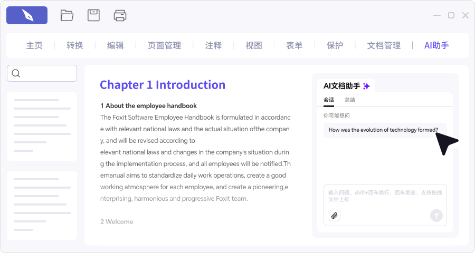Open the 文档管理 tab
This screenshot has height=253, width=475.
(384, 45)
